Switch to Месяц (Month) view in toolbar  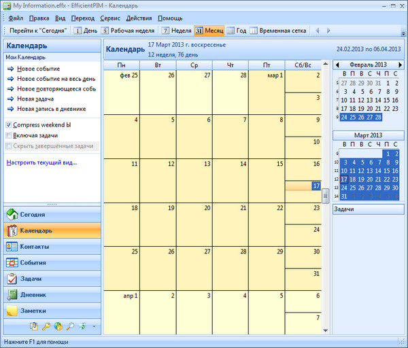click(209, 31)
